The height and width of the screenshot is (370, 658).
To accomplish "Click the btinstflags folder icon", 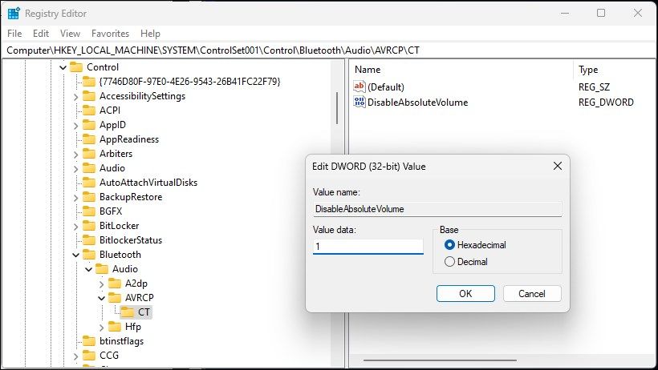I will click(87, 340).
